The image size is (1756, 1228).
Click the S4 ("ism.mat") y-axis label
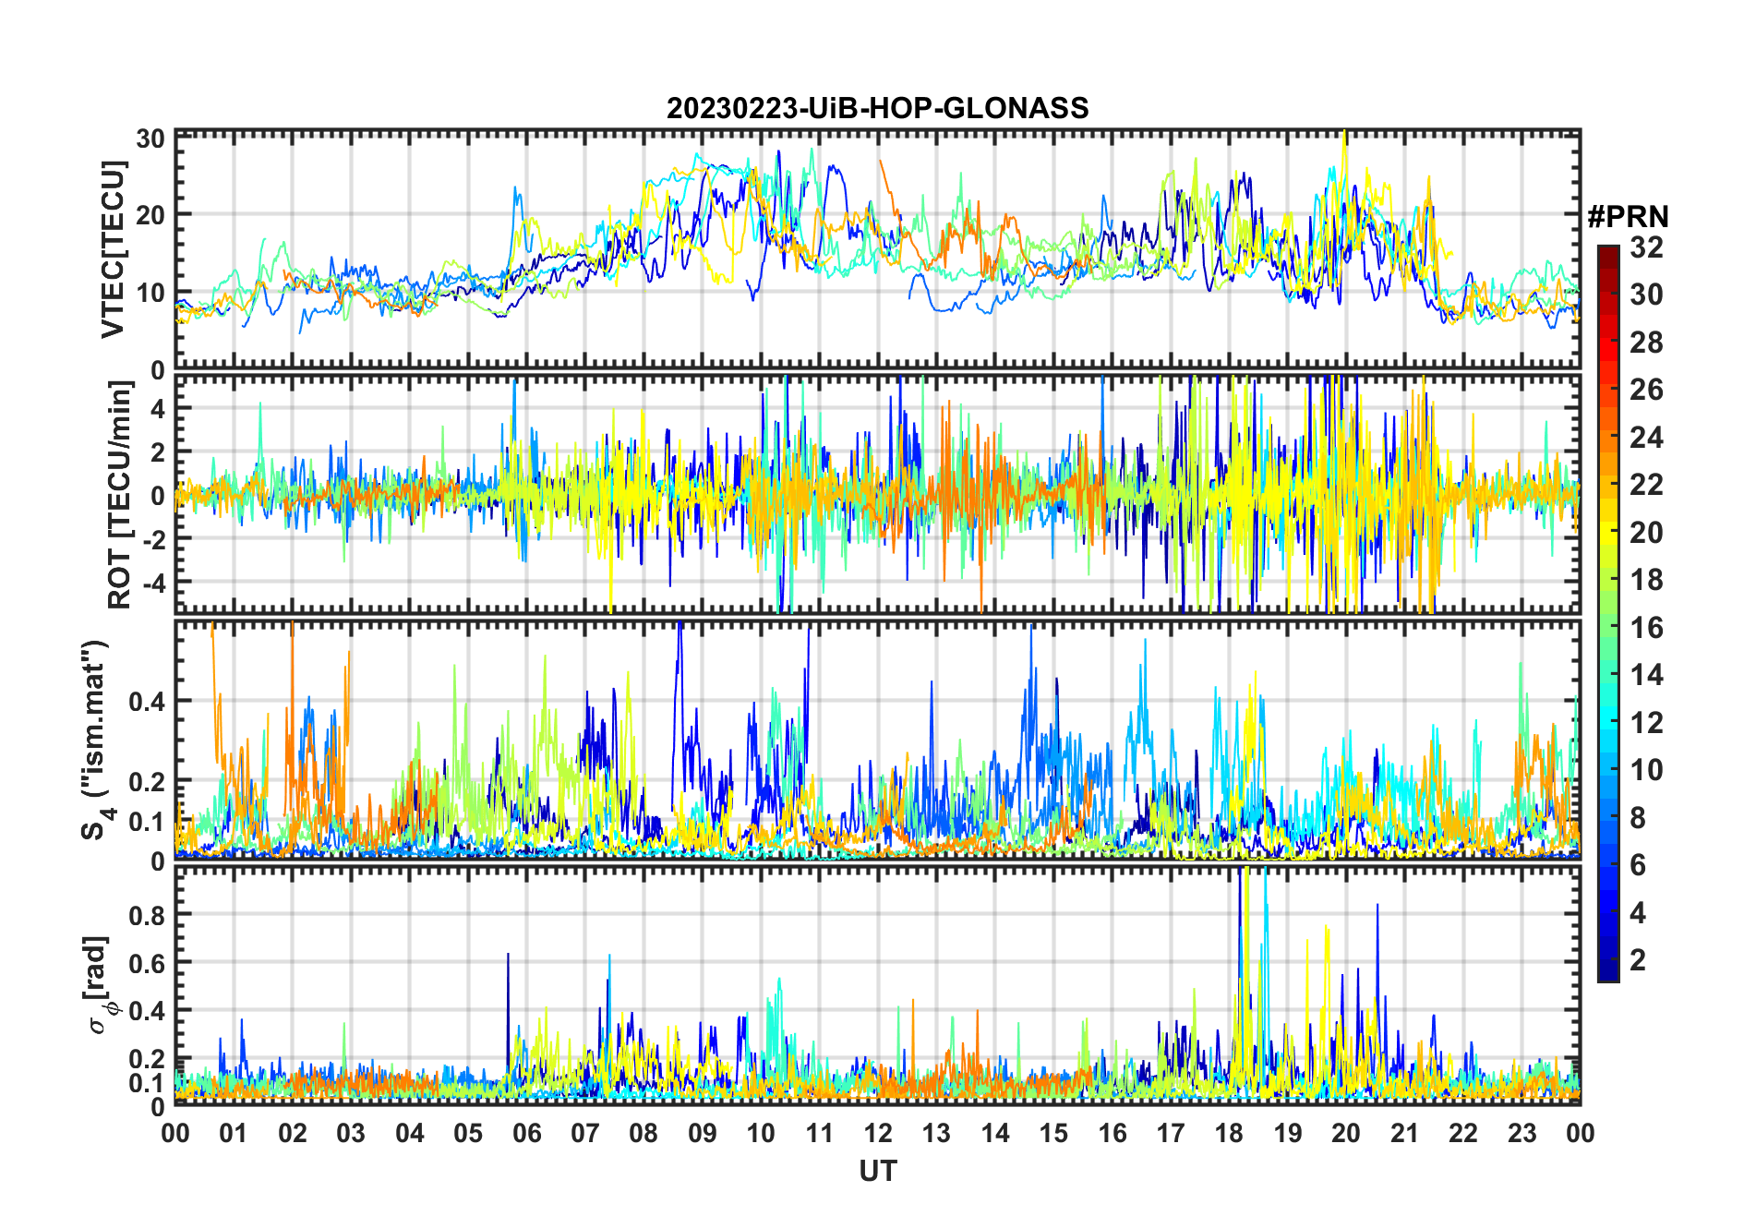pyautogui.click(x=96, y=740)
